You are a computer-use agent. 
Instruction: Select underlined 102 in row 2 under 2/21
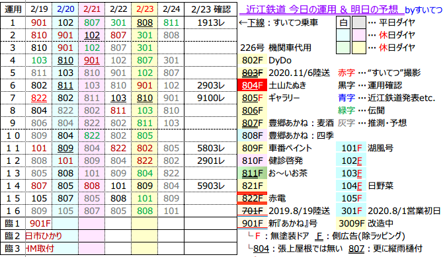[92, 35]
